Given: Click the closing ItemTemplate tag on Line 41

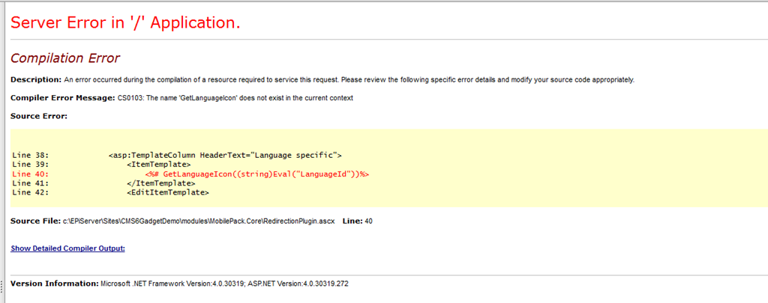Looking at the screenshot, I should click(x=160, y=183).
